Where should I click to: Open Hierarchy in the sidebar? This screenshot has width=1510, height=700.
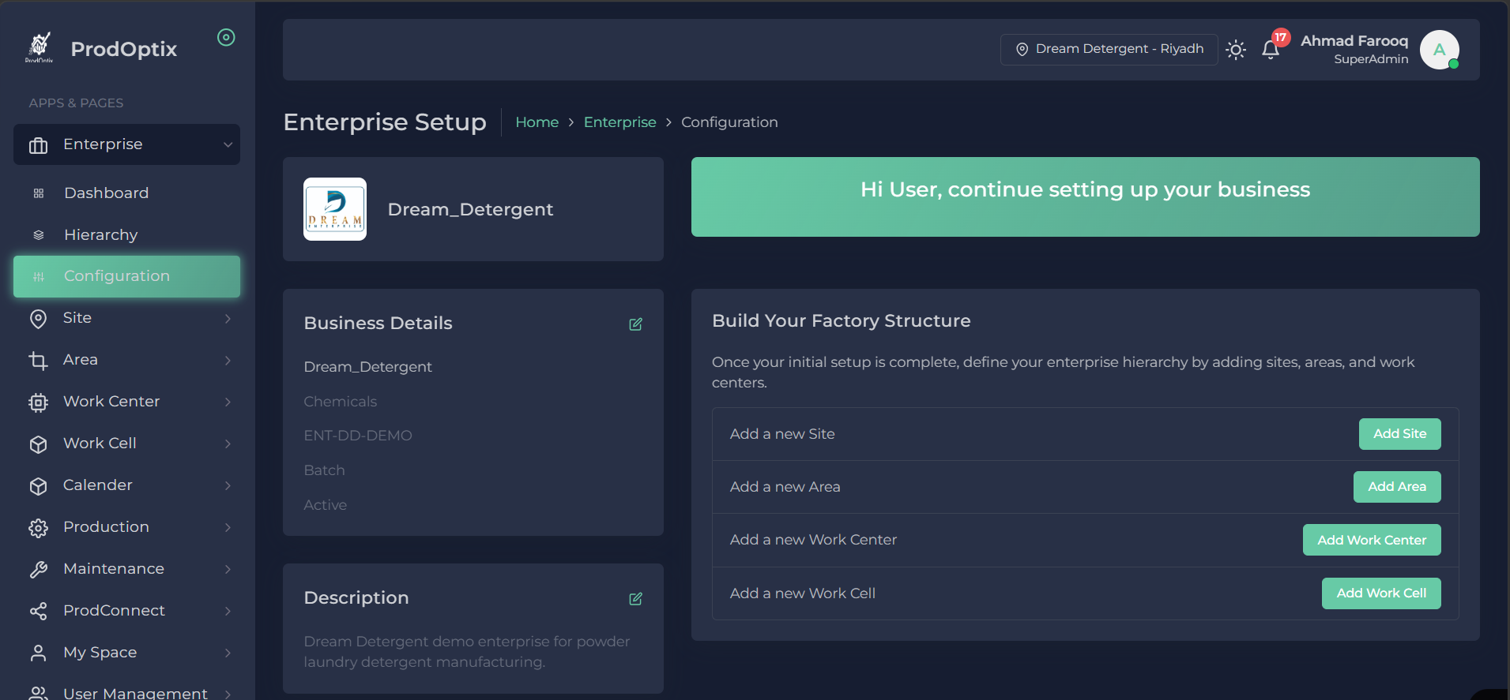[126, 235]
